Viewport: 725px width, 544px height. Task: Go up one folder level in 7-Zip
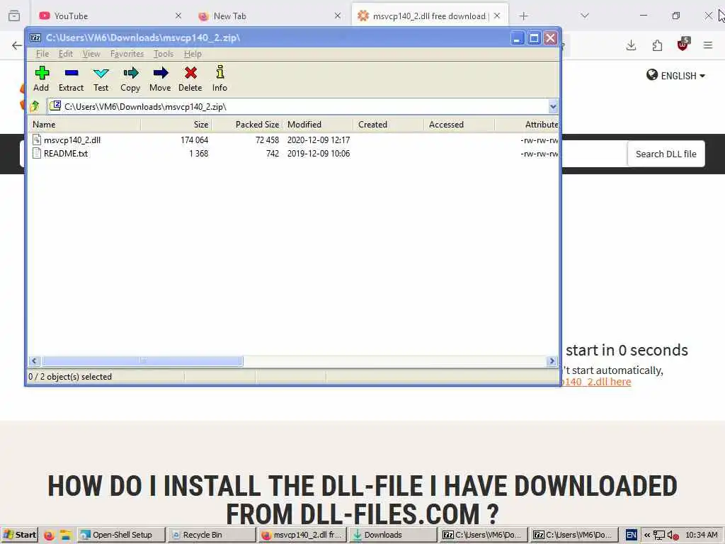pos(35,106)
